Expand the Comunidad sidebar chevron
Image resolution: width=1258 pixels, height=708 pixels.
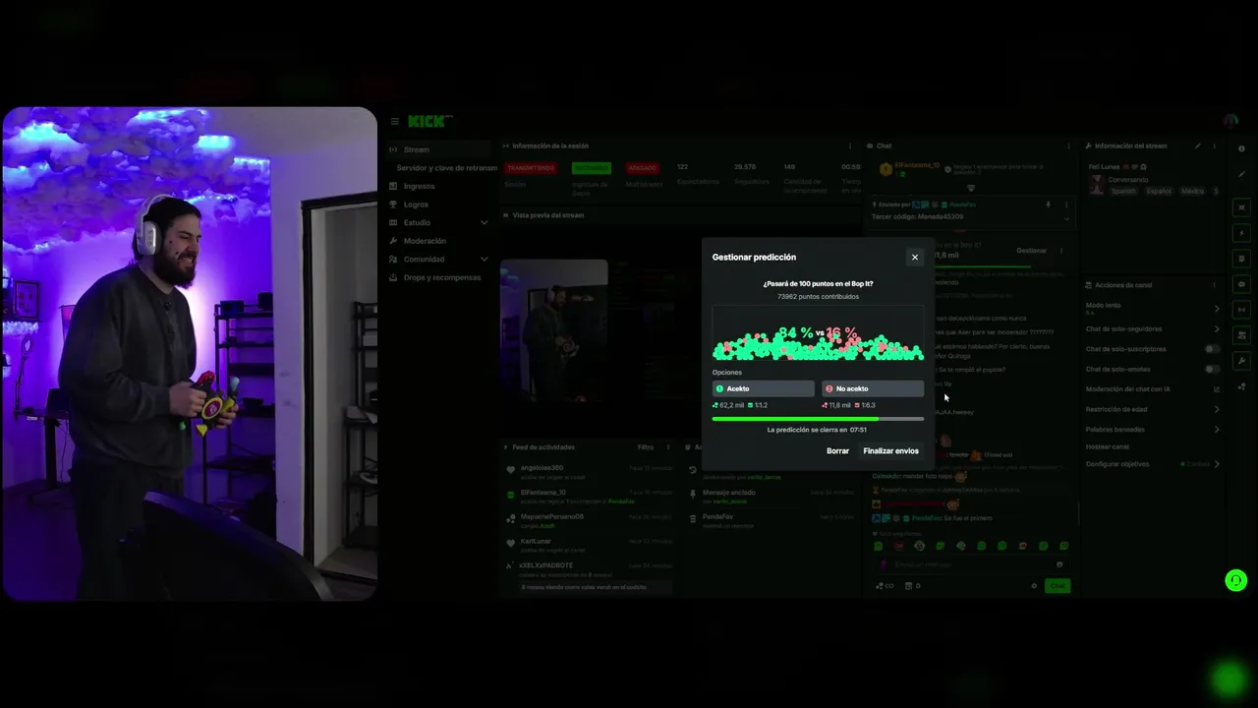484,260
